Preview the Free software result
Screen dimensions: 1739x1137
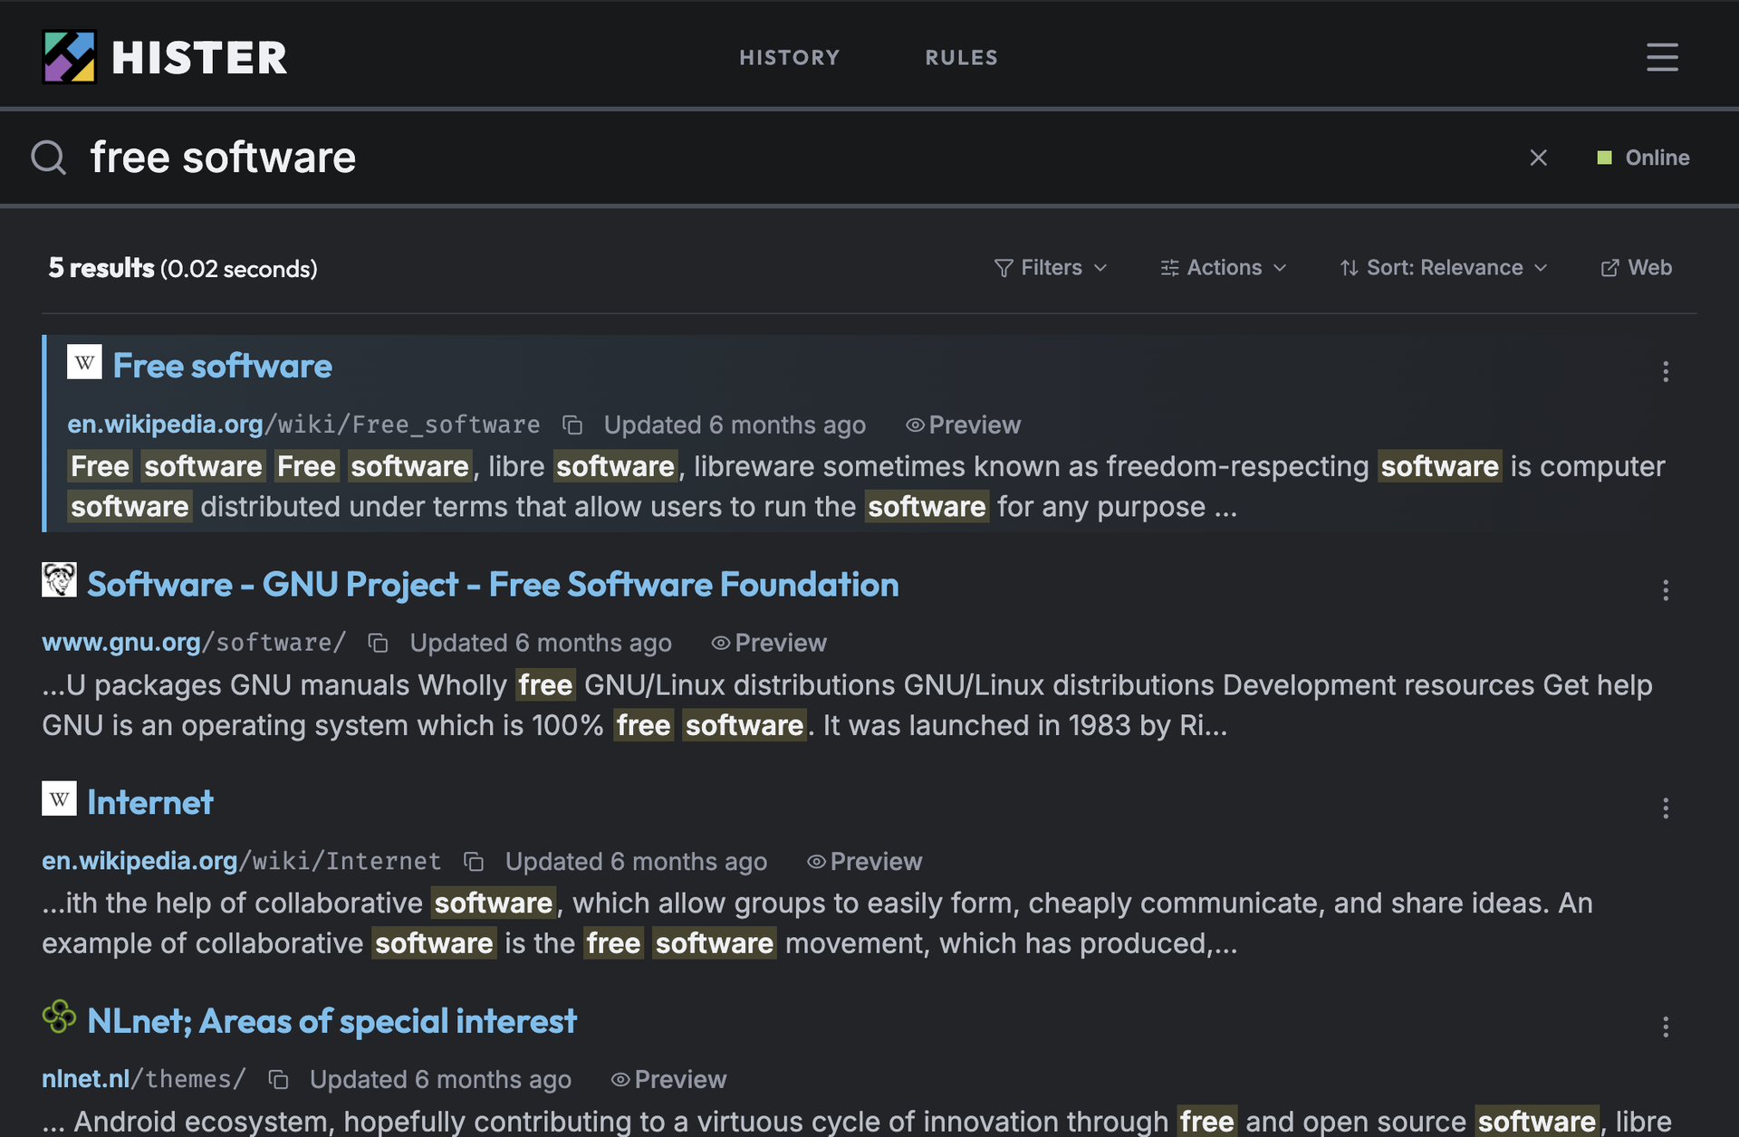pyautogui.click(x=963, y=425)
